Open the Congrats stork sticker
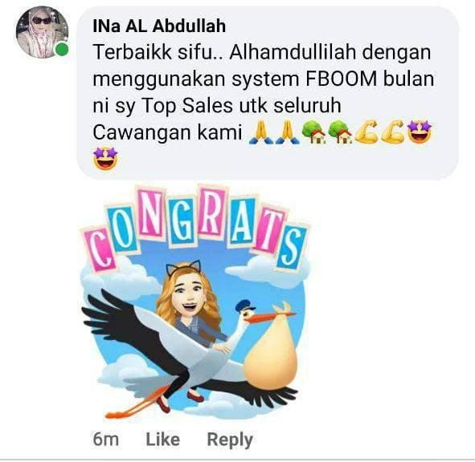This screenshot has width=475, height=462. click(195, 303)
